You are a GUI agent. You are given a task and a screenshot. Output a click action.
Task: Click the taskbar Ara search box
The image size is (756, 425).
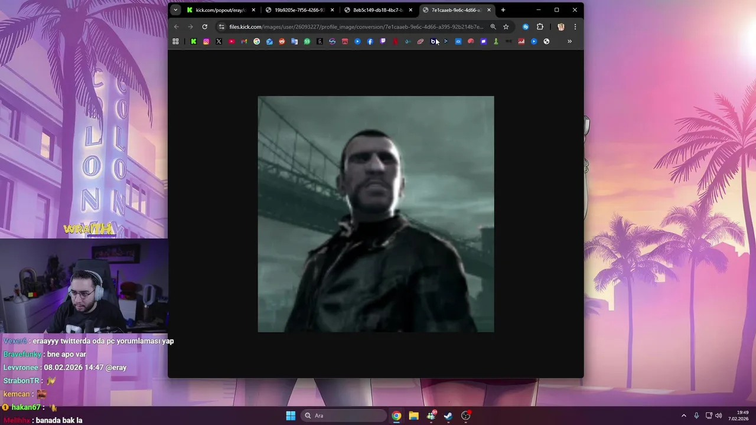point(343,416)
